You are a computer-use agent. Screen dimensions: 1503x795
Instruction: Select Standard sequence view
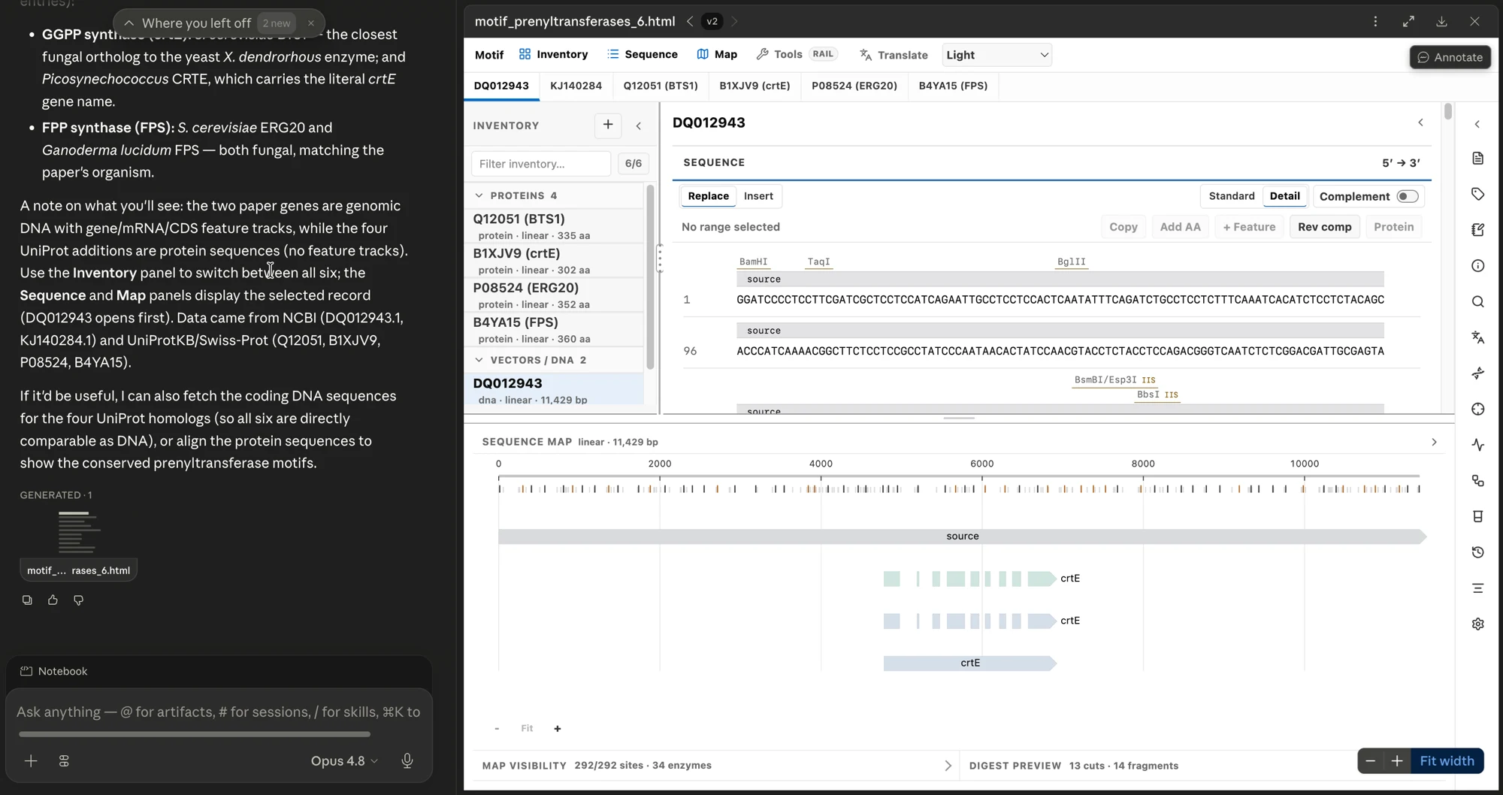[x=1232, y=196]
